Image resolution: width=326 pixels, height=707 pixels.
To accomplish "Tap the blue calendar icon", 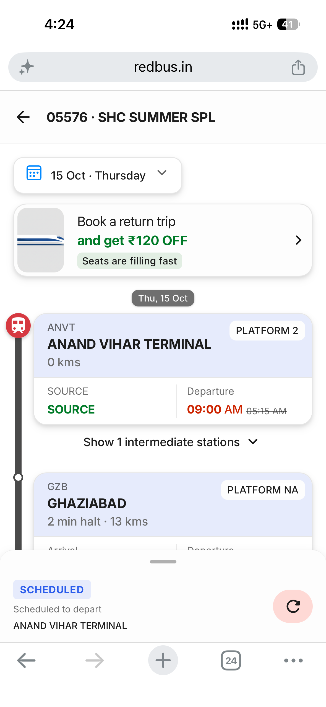I will tap(34, 173).
